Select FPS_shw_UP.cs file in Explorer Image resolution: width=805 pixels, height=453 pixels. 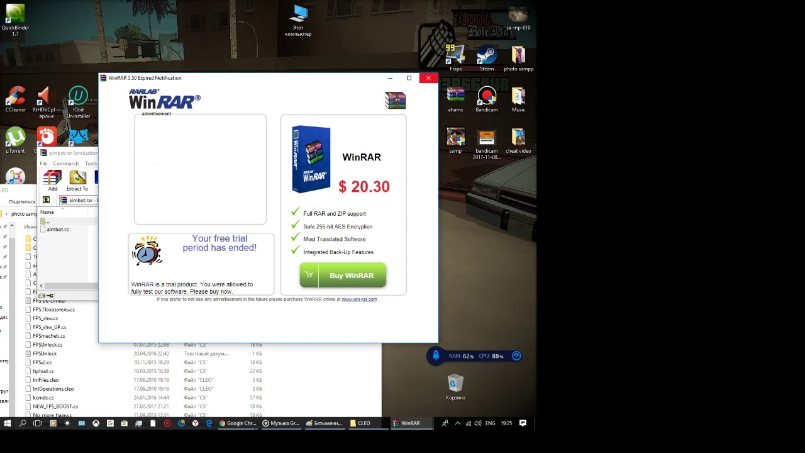(50, 327)
